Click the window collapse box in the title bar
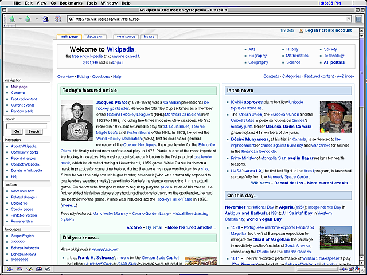This screenshot has width=367, height=275. point(362,10)
